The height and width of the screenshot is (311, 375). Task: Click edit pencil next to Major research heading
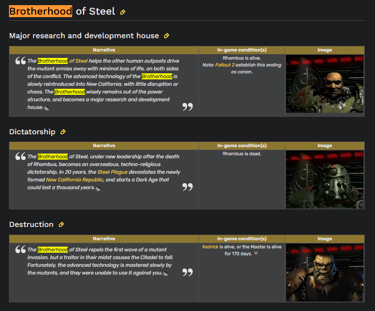click(x=167, y=36)
